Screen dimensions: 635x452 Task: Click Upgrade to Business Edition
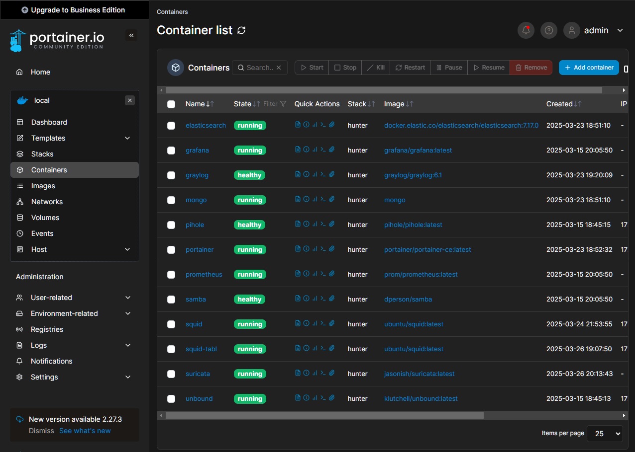75,10
